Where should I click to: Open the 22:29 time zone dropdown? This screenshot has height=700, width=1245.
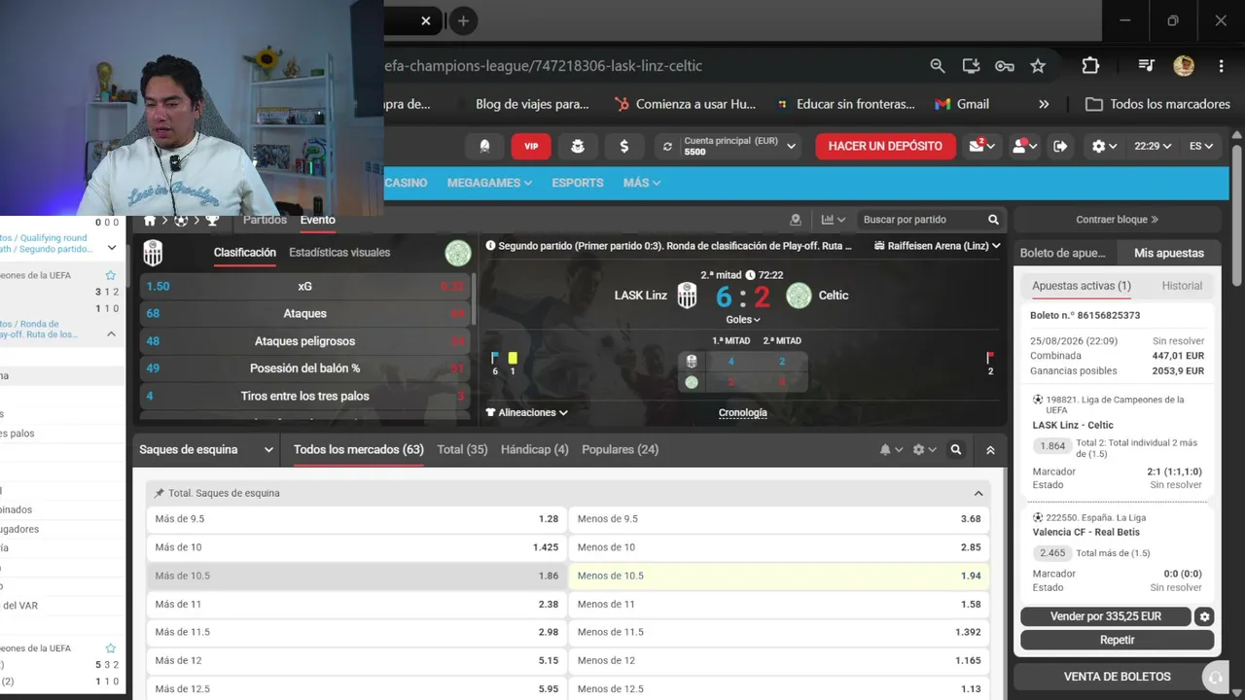[1153, 146]
